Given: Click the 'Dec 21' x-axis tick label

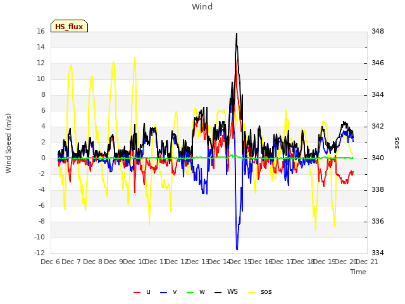Looking at the screenshot, I should coord(367,262).
